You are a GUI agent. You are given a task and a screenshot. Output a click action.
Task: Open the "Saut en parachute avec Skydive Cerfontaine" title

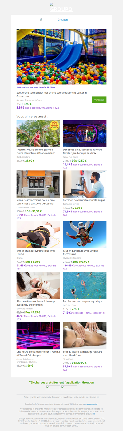coord(81,252)
